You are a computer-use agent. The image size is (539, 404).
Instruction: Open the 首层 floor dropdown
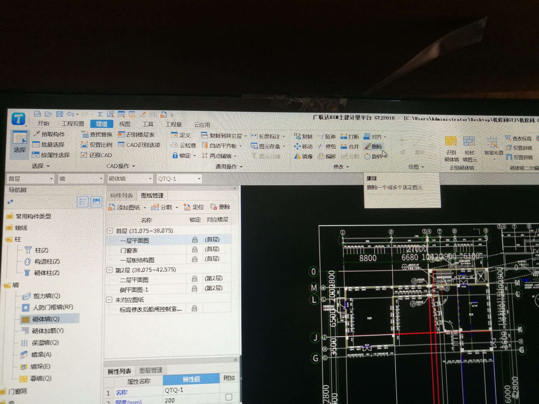pos(51,179)
